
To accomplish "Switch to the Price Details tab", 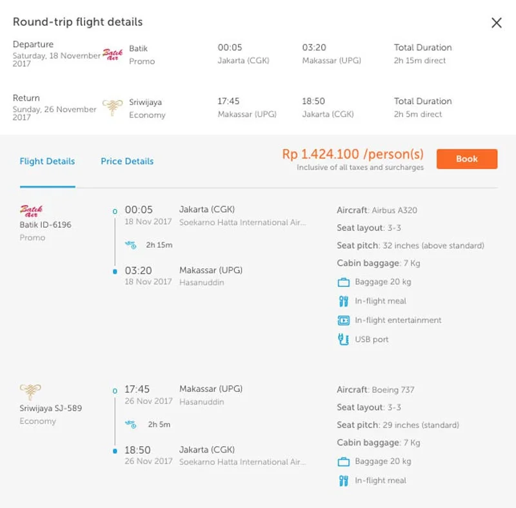I will pos(127,161).
